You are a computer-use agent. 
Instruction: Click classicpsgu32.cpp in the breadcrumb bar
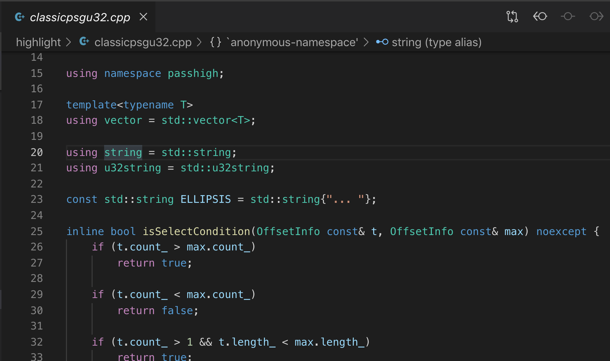point(143,42)
